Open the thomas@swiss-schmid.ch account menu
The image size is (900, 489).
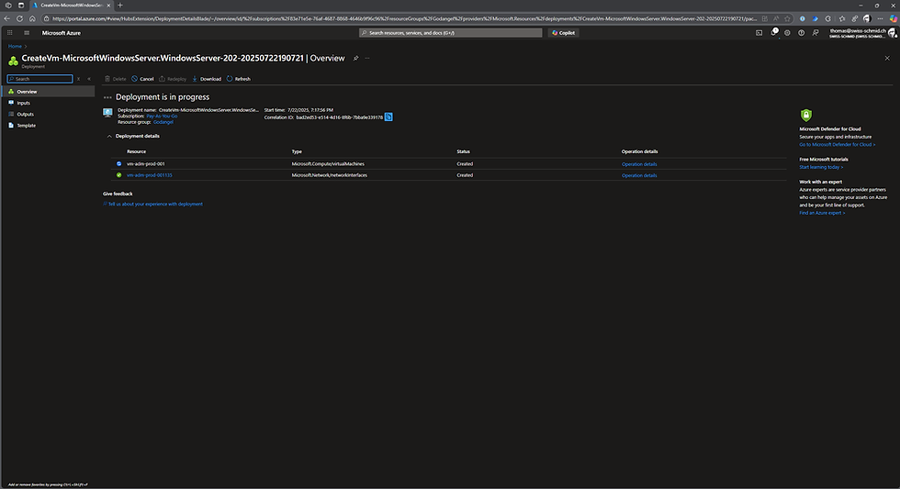pyautogui.click(x=862, y=33)
